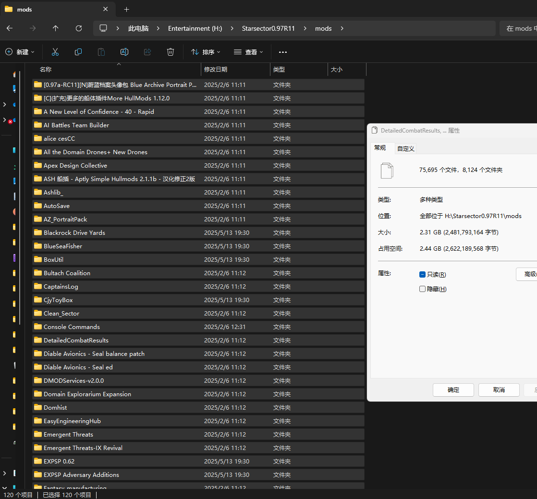Enable the 隐藏 hidden checkbox
This screenshot has width=537, height=499.
coord(423,289)
